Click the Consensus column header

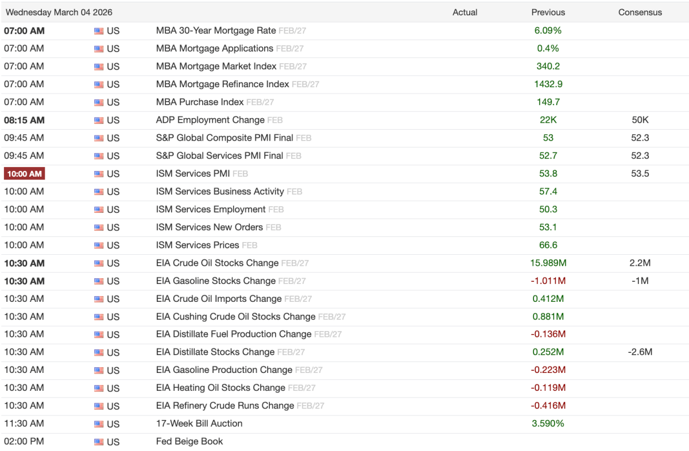point(640,12)
